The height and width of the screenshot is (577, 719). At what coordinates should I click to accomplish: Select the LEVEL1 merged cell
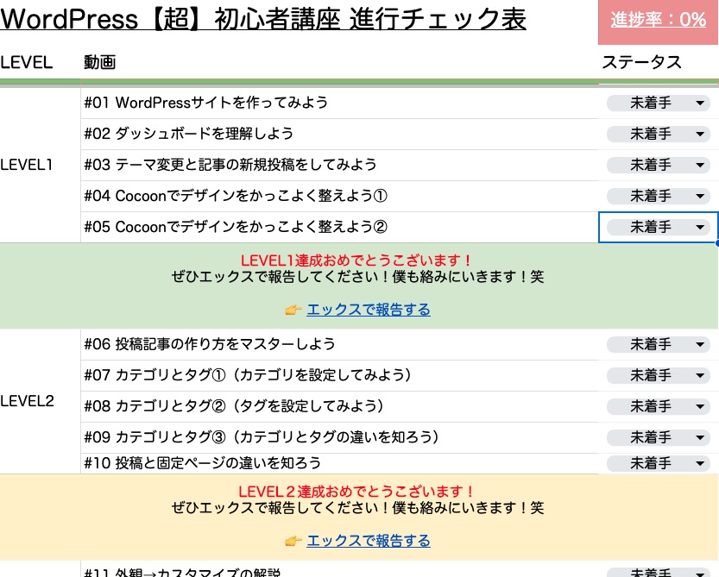[40, 165]
